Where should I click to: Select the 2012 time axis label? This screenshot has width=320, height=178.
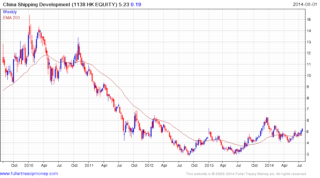coord(149,165)
